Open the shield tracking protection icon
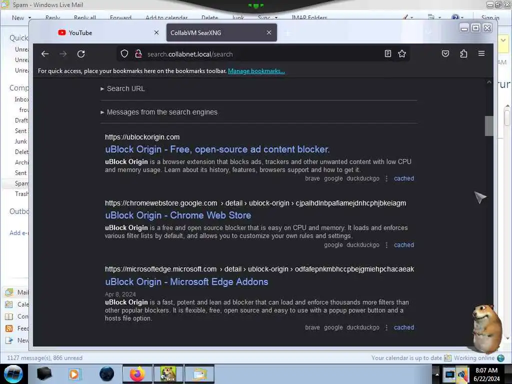This screenshot has height=384, width=512. [x=124, y=54]
